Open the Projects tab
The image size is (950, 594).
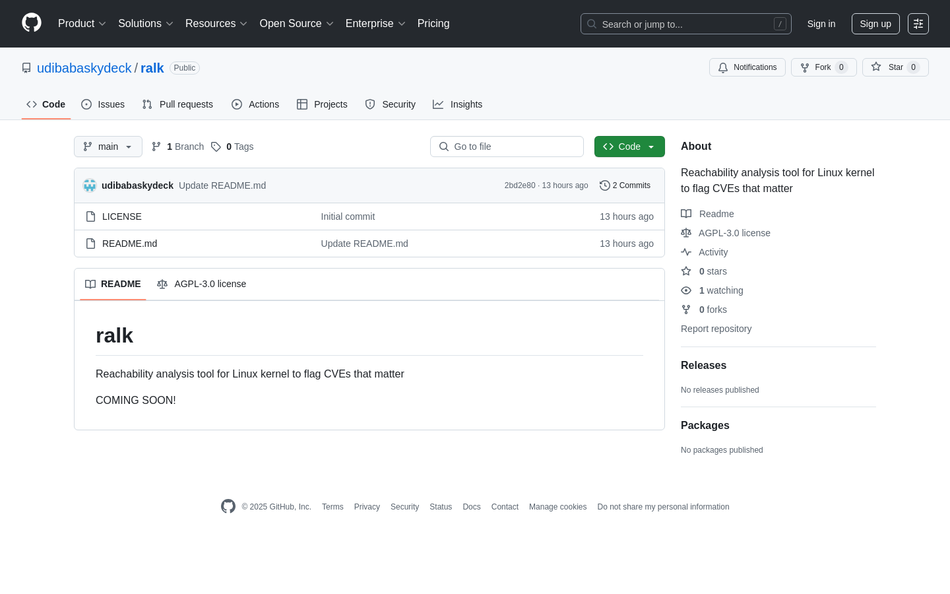point(322,104)
